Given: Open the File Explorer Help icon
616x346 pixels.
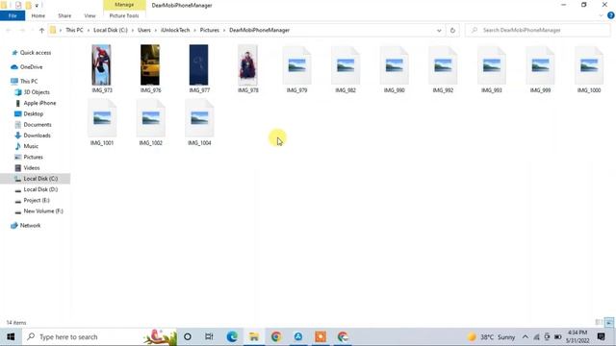Looking at the screenshot, I should [611, 15].
